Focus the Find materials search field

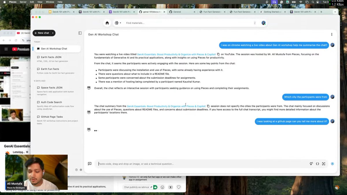[x=189, y=23]
